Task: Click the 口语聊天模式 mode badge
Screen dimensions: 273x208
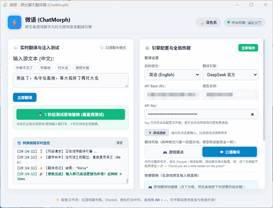Action: point(113,48)
